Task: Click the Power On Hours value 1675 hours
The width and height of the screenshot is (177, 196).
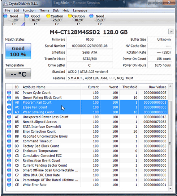Action: tap(160, 65)
